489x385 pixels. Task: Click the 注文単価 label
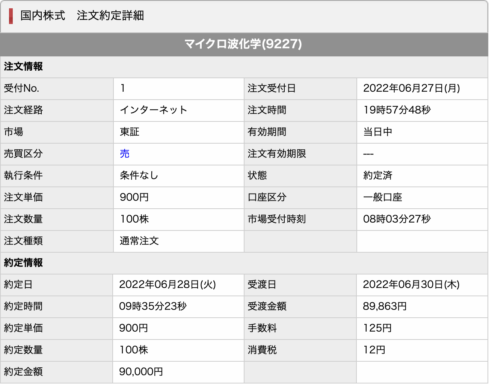point(23,197)
